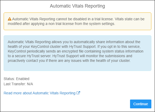This screenshot has height=112, width=155.
Task: Click the yellow trial license warning box
Action: 77,21
